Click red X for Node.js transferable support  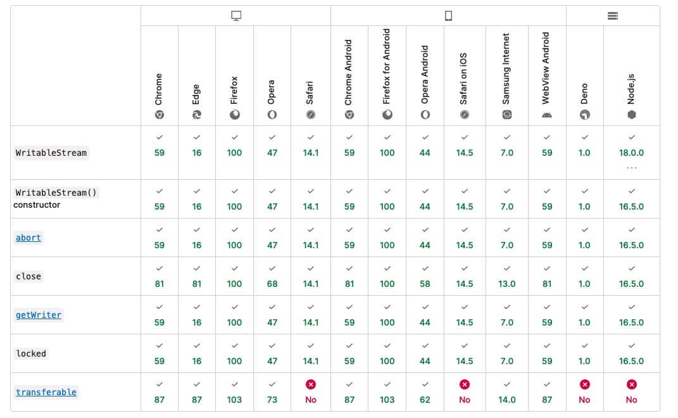(631, 384)
